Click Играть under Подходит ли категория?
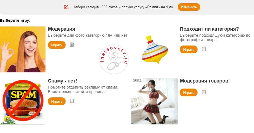Image resolution: width=254 pixels, height=133 pixels. coord(189,49)
